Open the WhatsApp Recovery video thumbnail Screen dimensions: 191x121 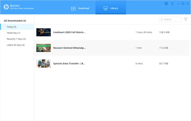tap(43, 48)
